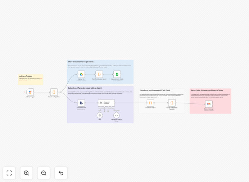Click the GPT label under circle node

pyautogui.click(x=100, y=120)
